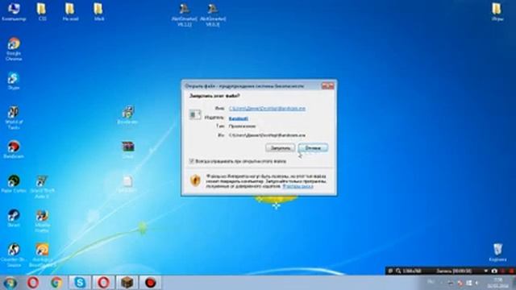Select the second desktop folder next to CSS
The image size is (516, 290).
click(70, 11)
